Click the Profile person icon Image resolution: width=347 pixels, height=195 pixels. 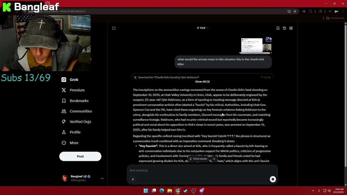point(64,132)
